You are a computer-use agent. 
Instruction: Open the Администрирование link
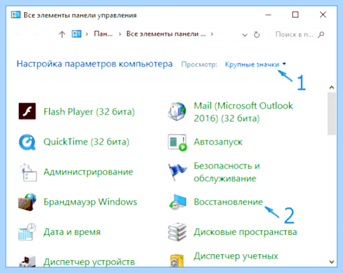(x=88, y=172)
